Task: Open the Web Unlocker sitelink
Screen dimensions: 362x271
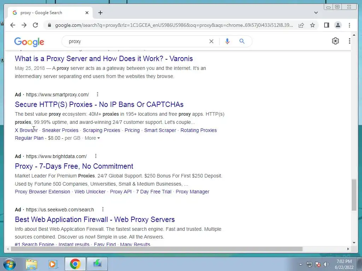Action: [90, 192]
